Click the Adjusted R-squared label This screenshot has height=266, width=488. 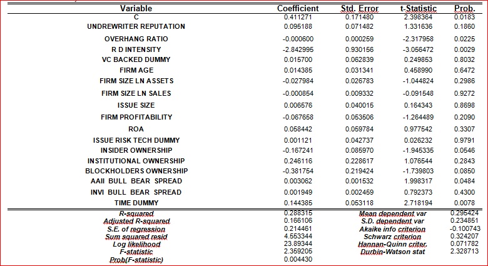(x=136, y=222)
